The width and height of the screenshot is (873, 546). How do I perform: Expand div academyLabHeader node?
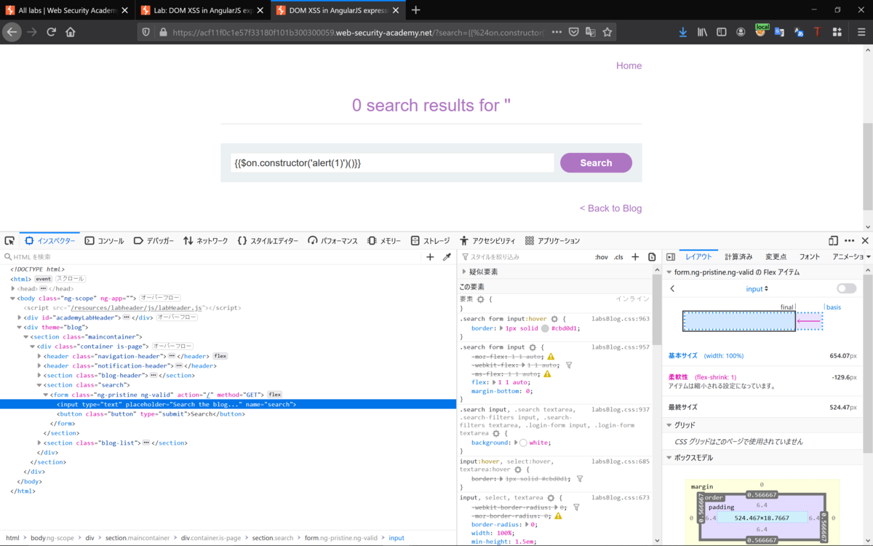20,317
